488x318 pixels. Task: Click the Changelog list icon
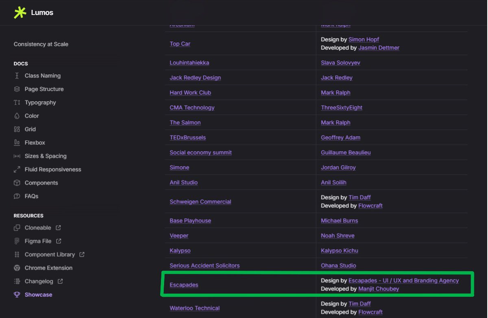(x=17, y=281)
